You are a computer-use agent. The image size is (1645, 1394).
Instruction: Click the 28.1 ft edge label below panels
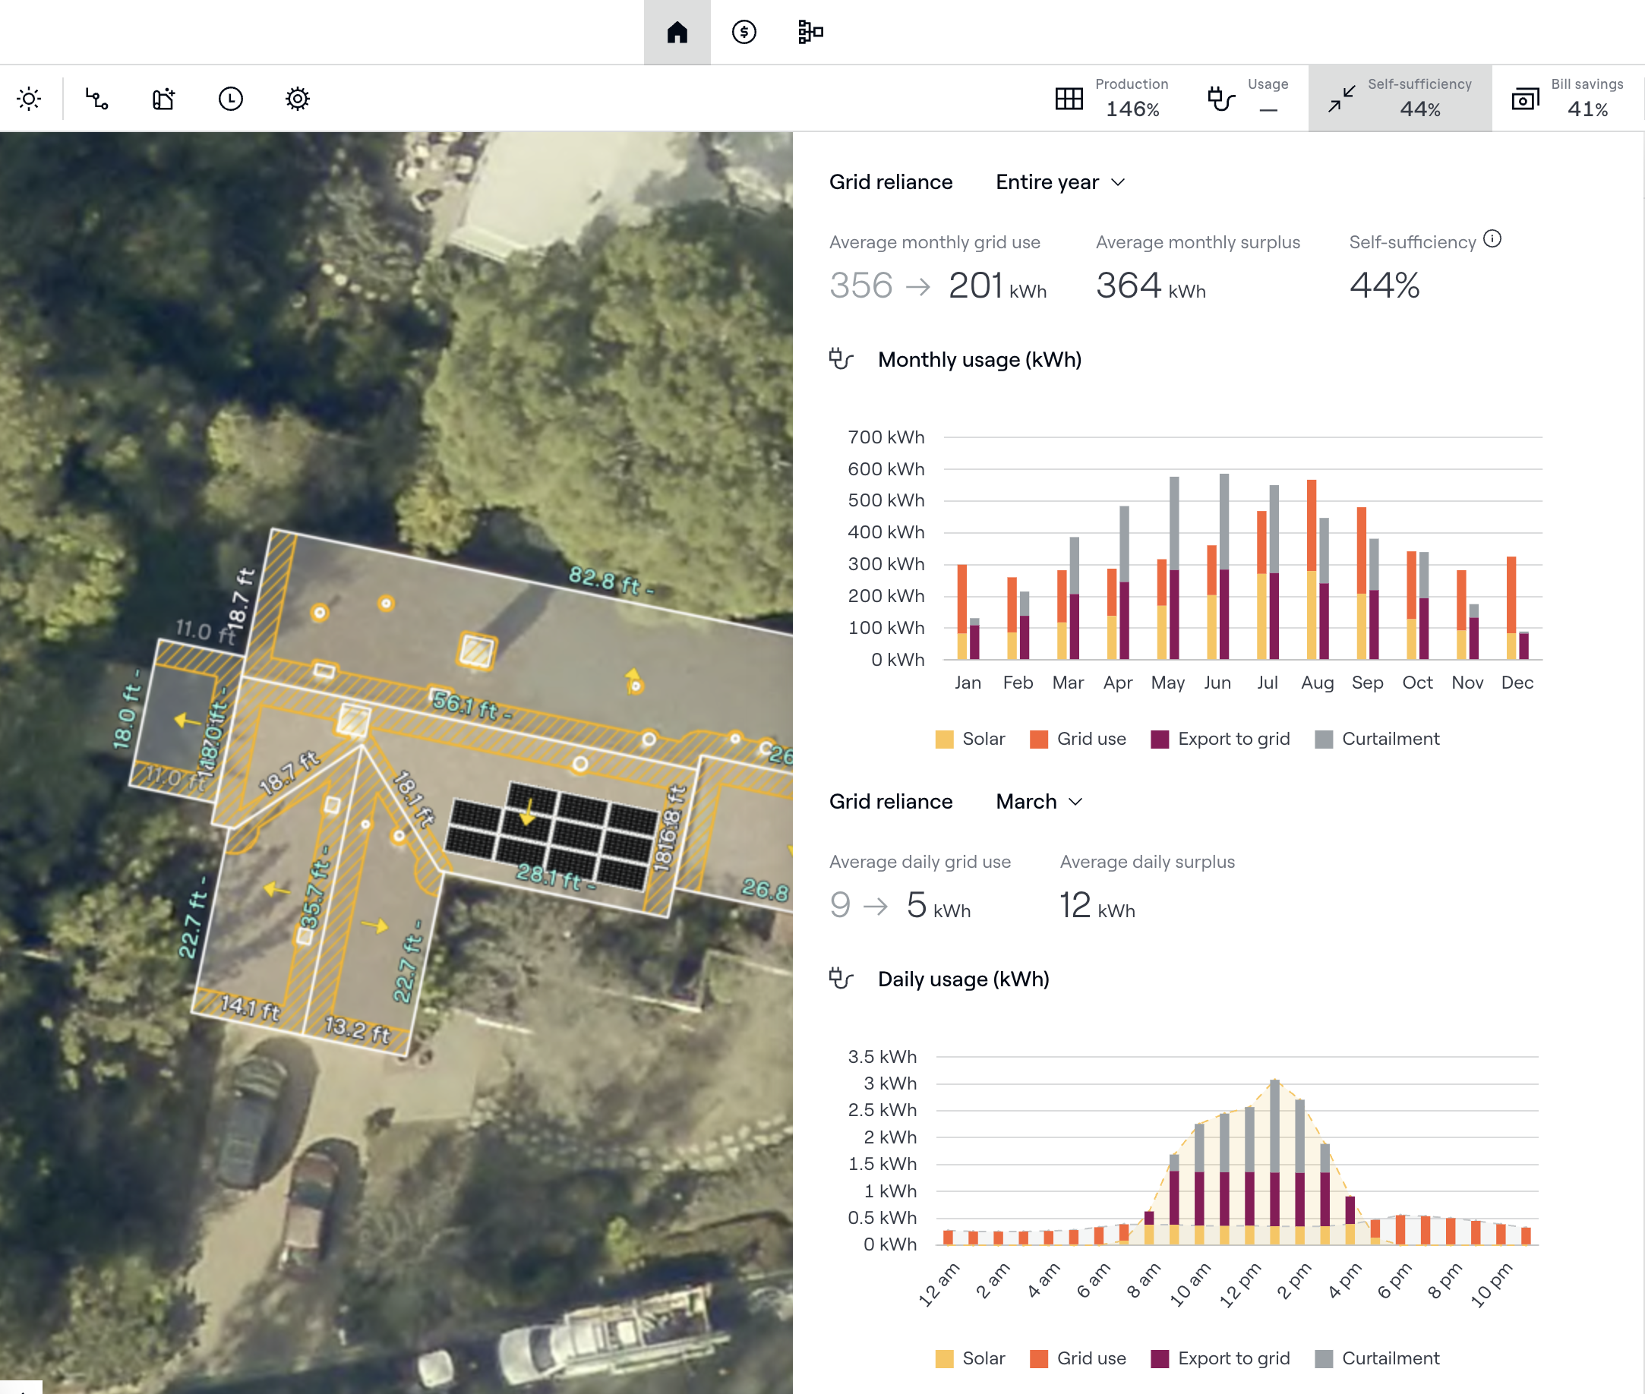tap(557, 876)
